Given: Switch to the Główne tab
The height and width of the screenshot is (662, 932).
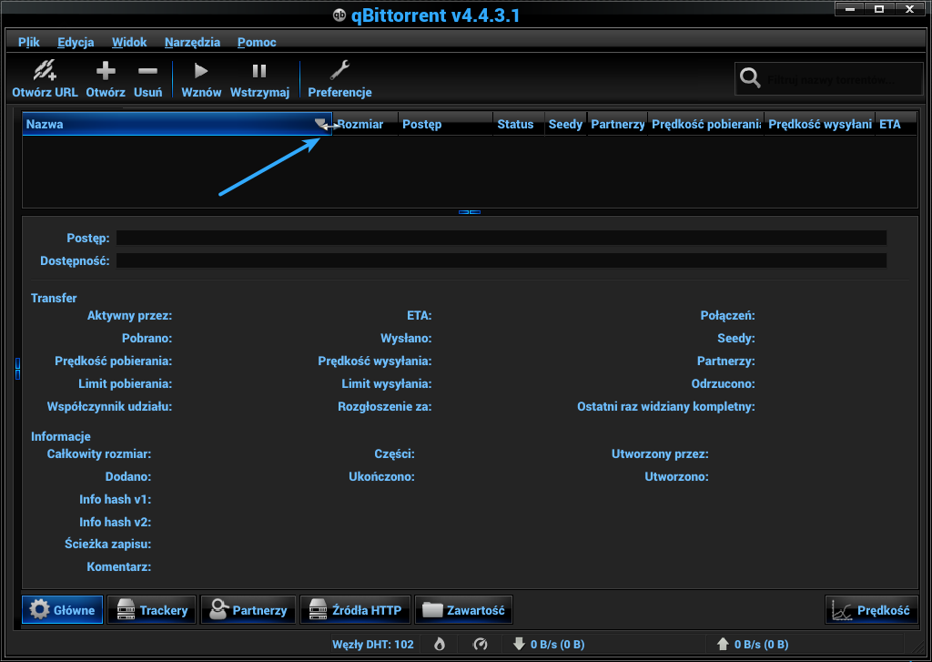Looking at the screenshot, I should pyautogui.click(x=63, y=610).
